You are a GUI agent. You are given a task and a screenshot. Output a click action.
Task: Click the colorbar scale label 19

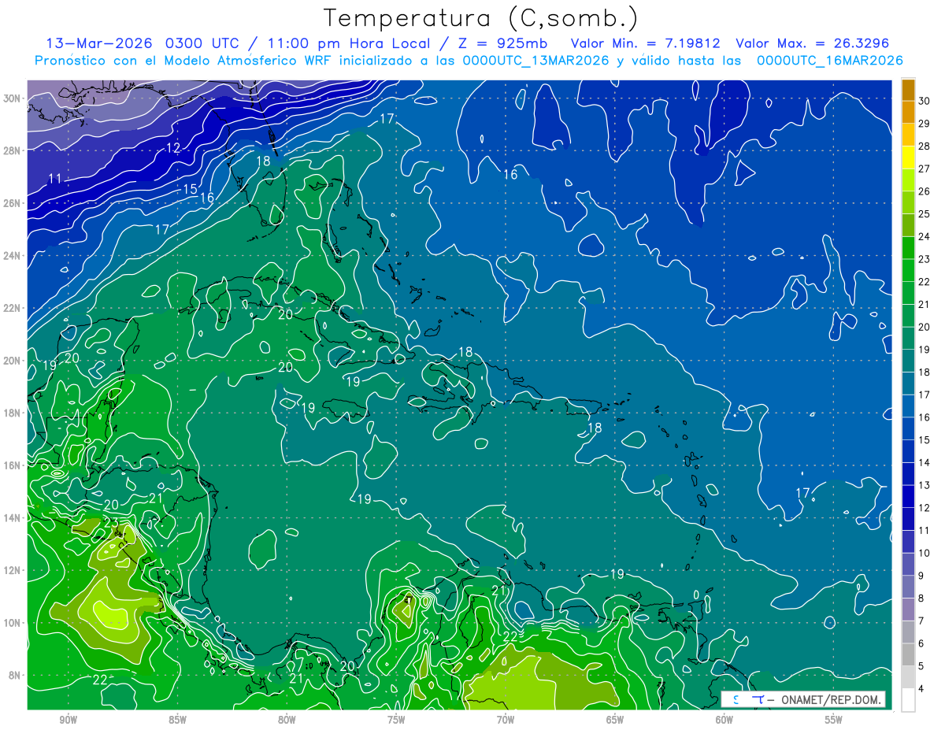point(925,350)
